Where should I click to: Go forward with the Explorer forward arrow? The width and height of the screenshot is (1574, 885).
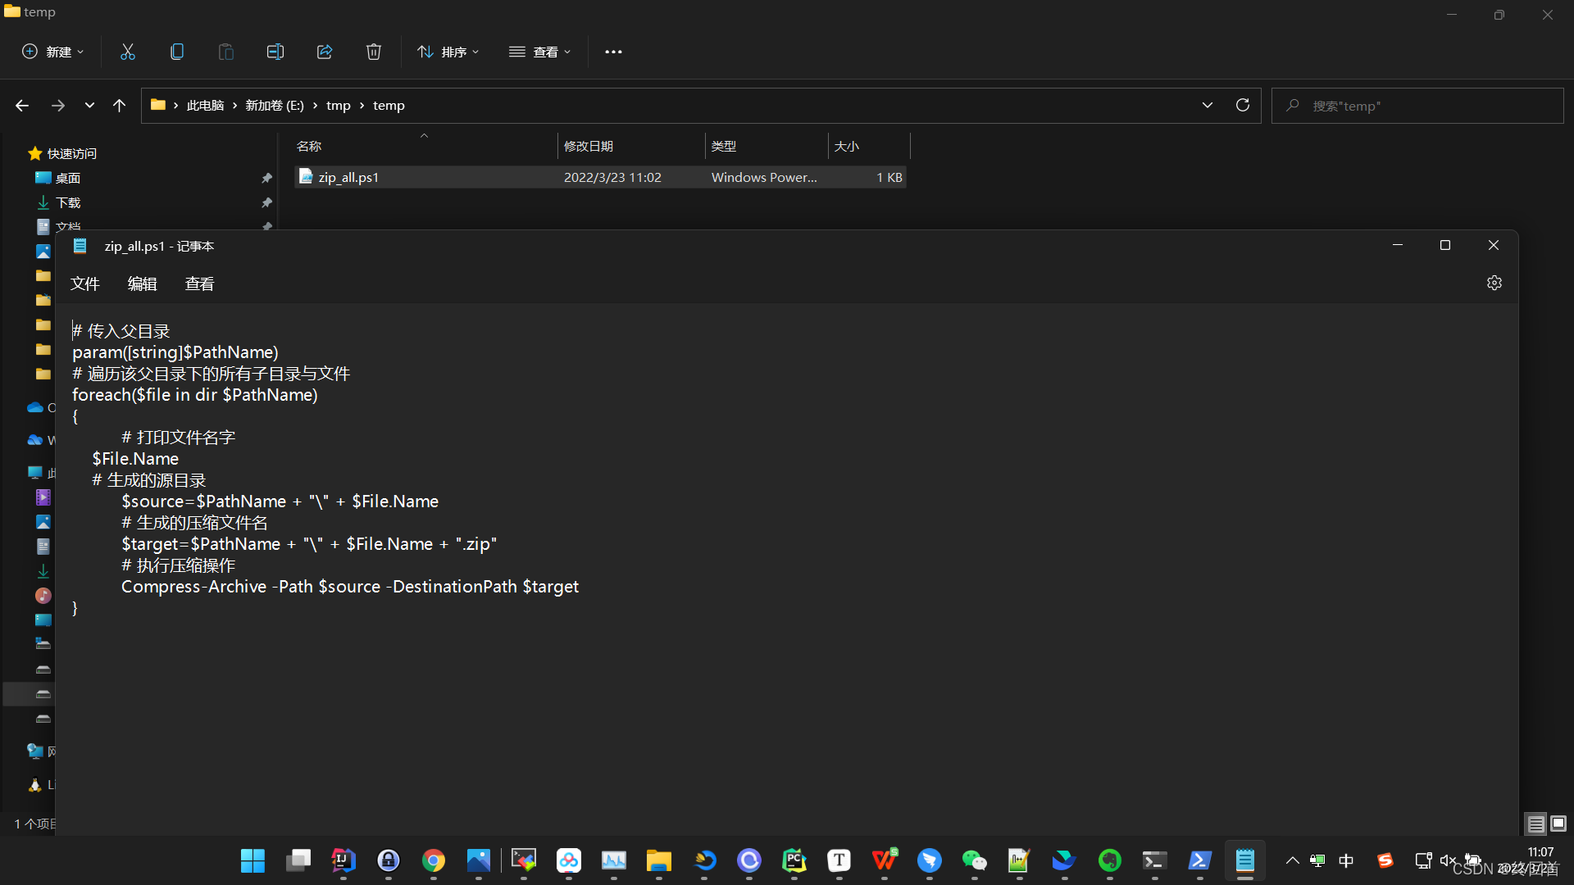58,106
